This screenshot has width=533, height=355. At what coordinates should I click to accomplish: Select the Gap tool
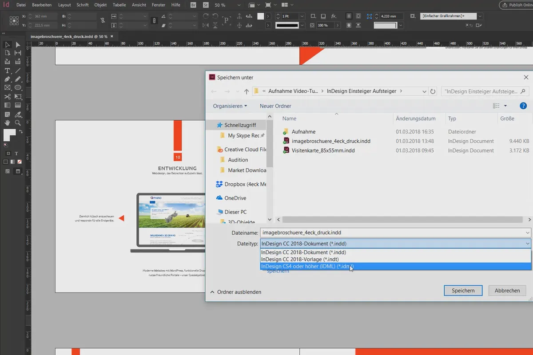tap(18, 53)
